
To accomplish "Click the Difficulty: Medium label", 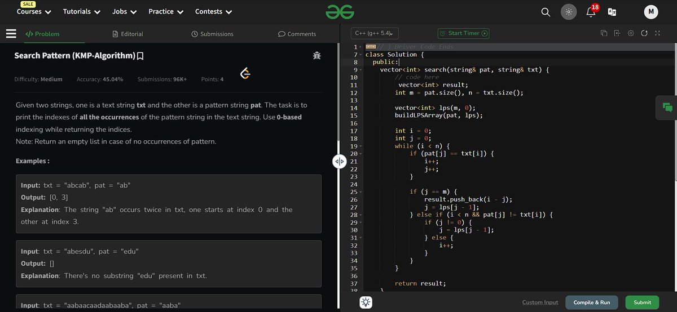I will tap(38, 79).
